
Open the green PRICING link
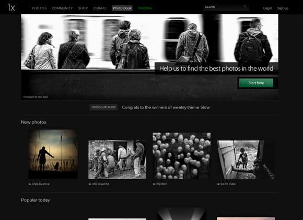pyautogui.click(x=145, y=8)
